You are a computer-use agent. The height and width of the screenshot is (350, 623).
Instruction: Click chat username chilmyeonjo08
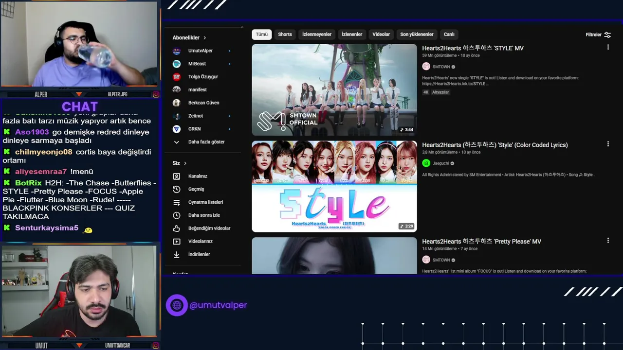tap(43, 152)
